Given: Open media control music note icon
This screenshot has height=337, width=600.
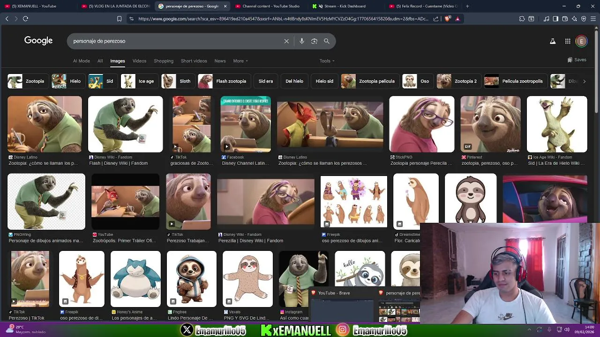Looking at the screenshot, I should 546,19.
